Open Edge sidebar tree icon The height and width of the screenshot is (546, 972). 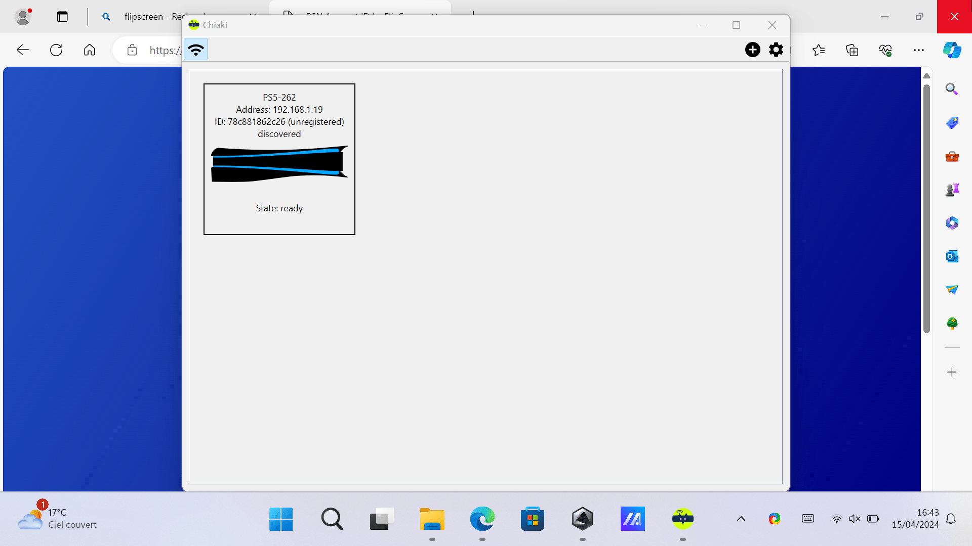point(952,323)
